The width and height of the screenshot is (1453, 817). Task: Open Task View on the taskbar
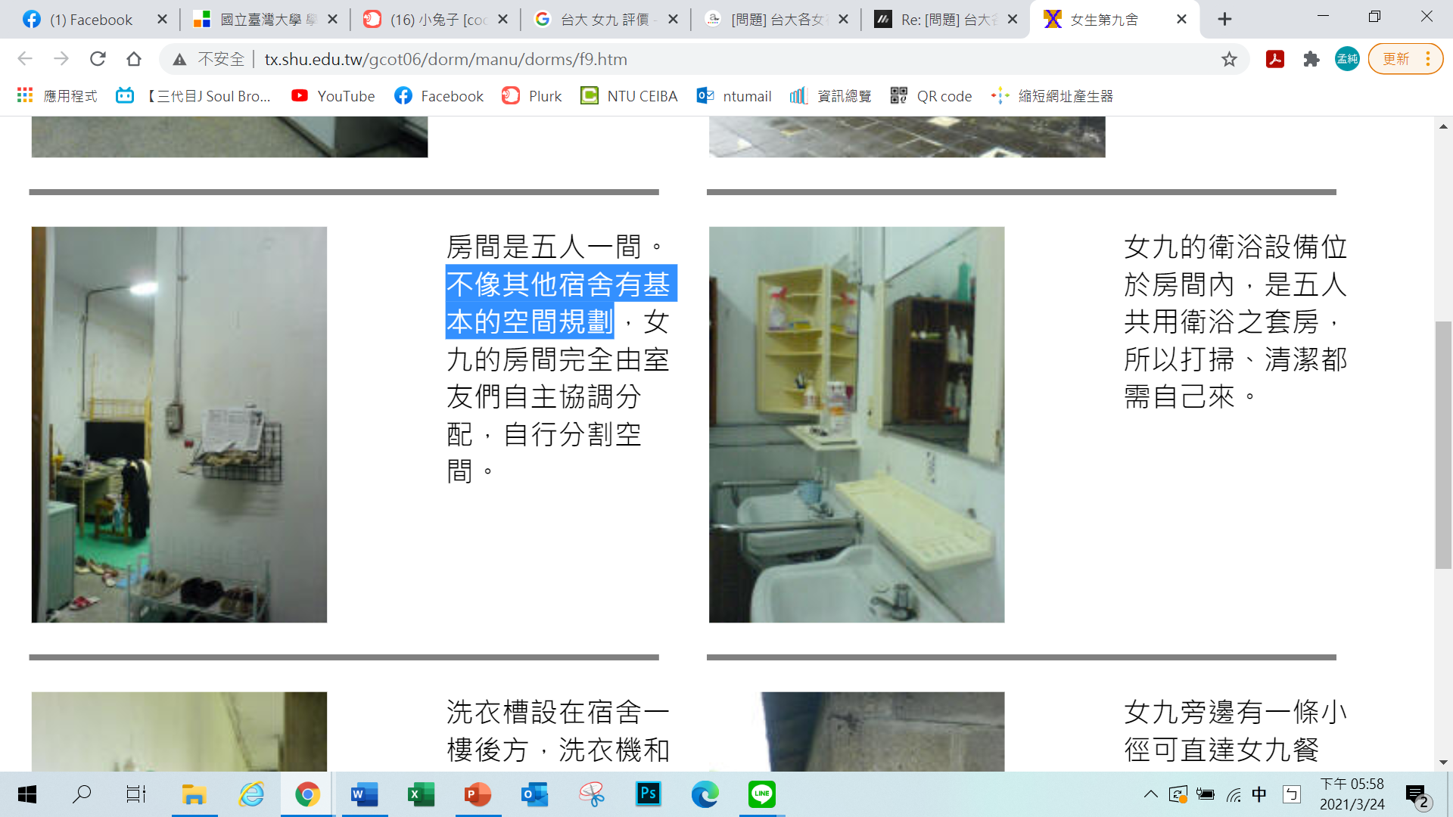136,794
